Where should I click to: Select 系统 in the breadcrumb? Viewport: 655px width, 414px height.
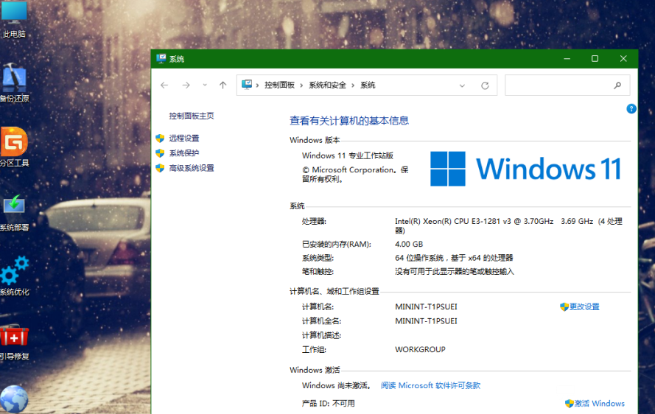tap(368, 85)
